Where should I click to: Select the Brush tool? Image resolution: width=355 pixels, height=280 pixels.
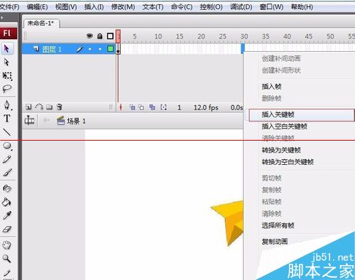(7, 173)
